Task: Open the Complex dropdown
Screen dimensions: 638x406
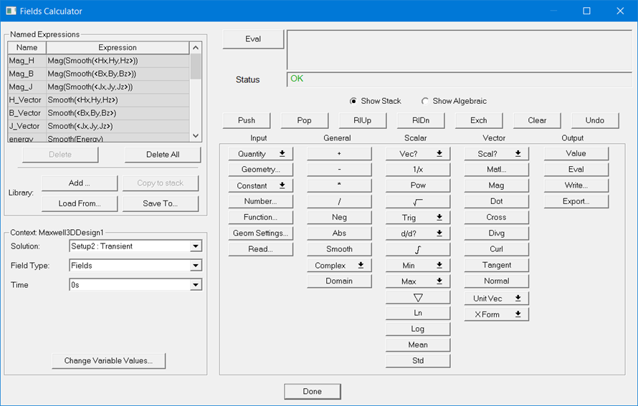Action: (339, 266)
